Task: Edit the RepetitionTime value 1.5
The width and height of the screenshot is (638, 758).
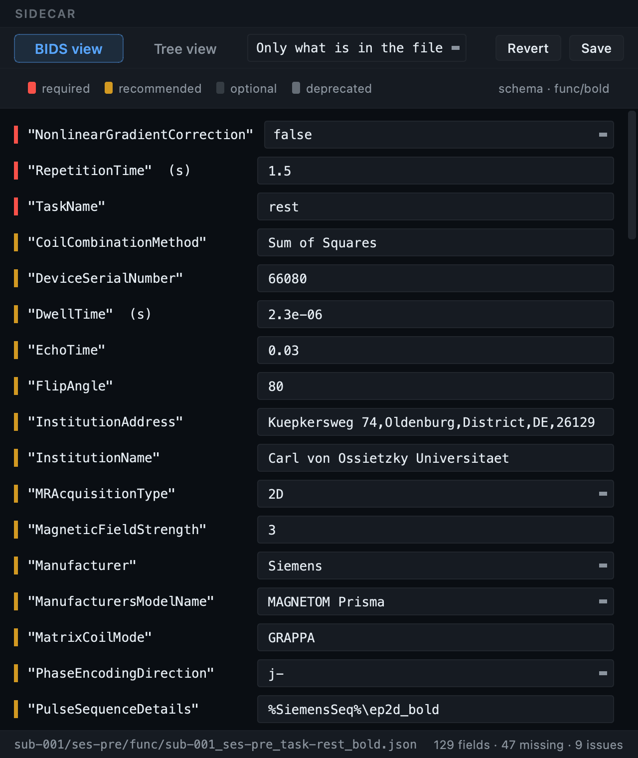Action: (435, 171)
